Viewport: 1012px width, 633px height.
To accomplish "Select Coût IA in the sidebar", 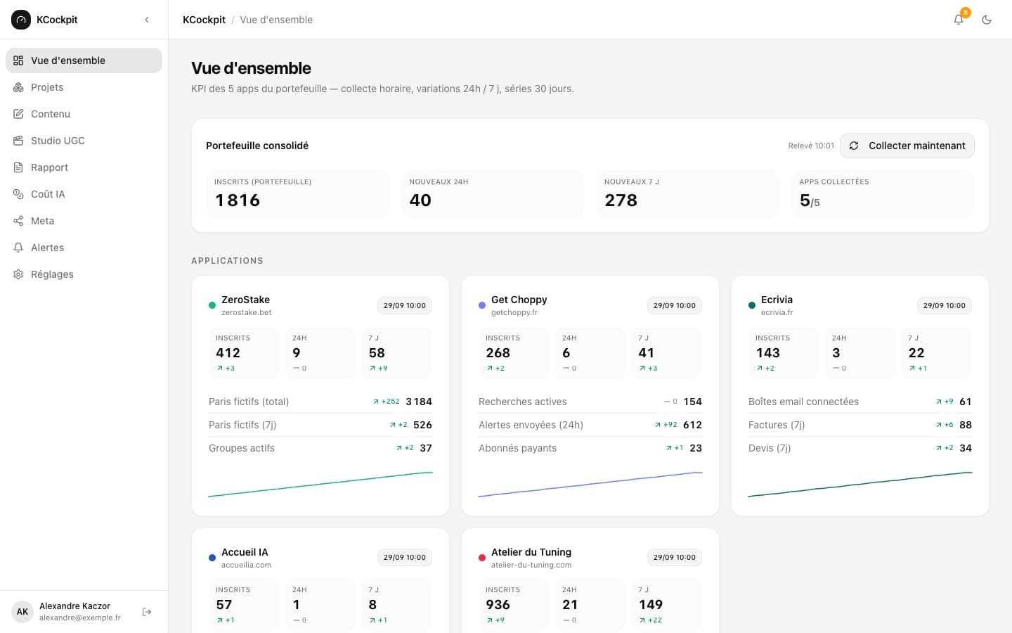I will coord(84,194).
